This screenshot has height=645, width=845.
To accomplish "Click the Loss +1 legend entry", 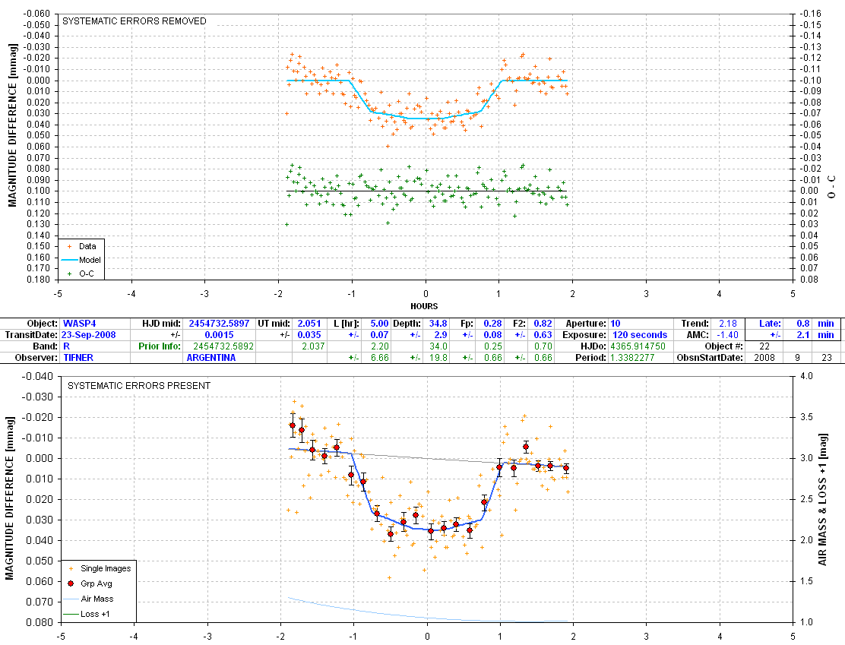I will [87, 614].
